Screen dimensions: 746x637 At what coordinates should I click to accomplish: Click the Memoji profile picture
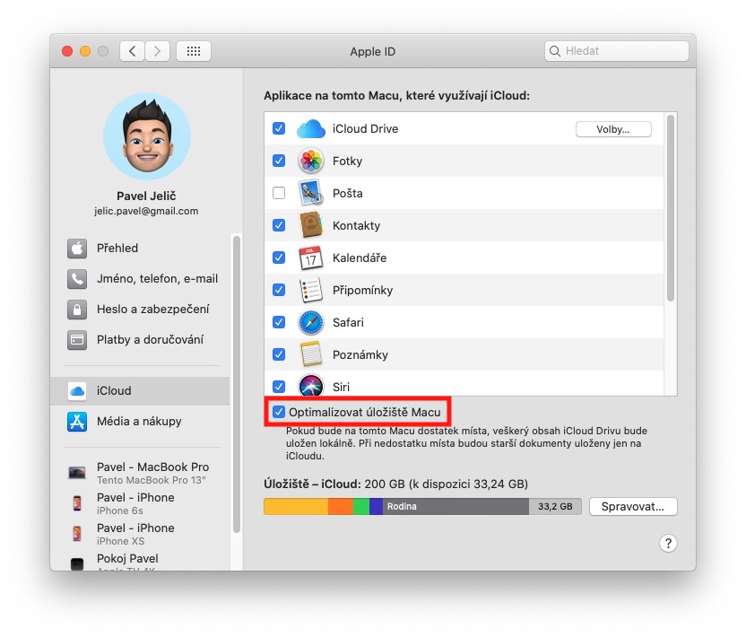pos(147,136)
